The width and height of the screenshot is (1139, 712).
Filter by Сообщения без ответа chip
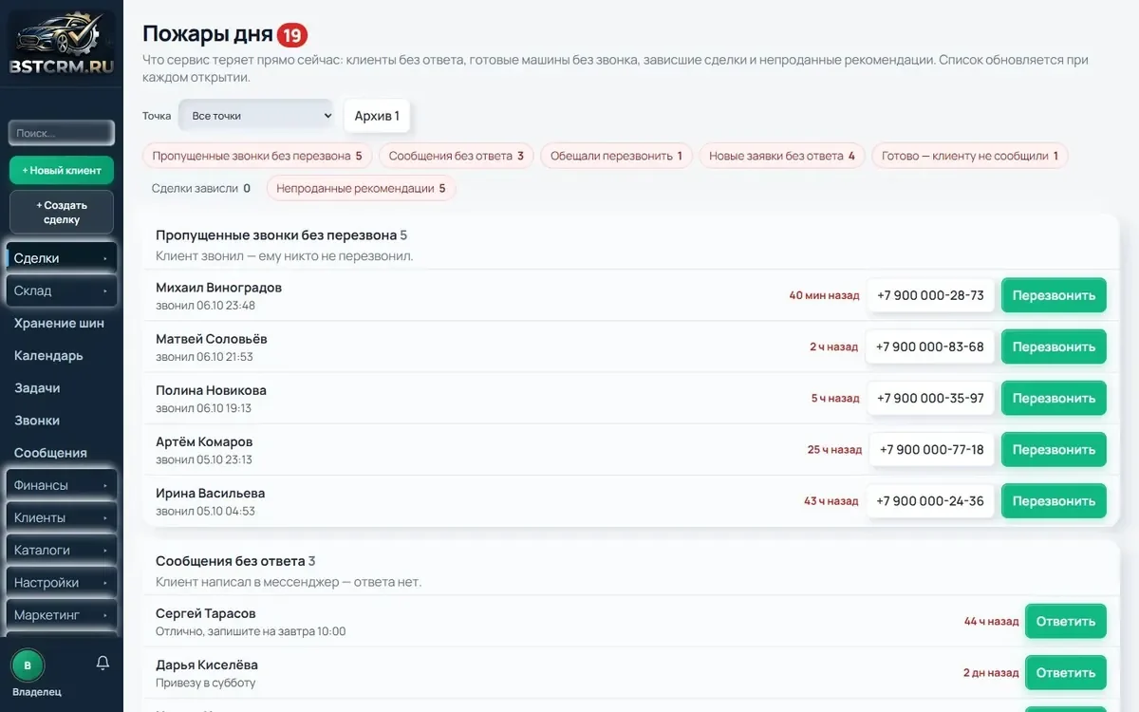[x=457, y=156]
